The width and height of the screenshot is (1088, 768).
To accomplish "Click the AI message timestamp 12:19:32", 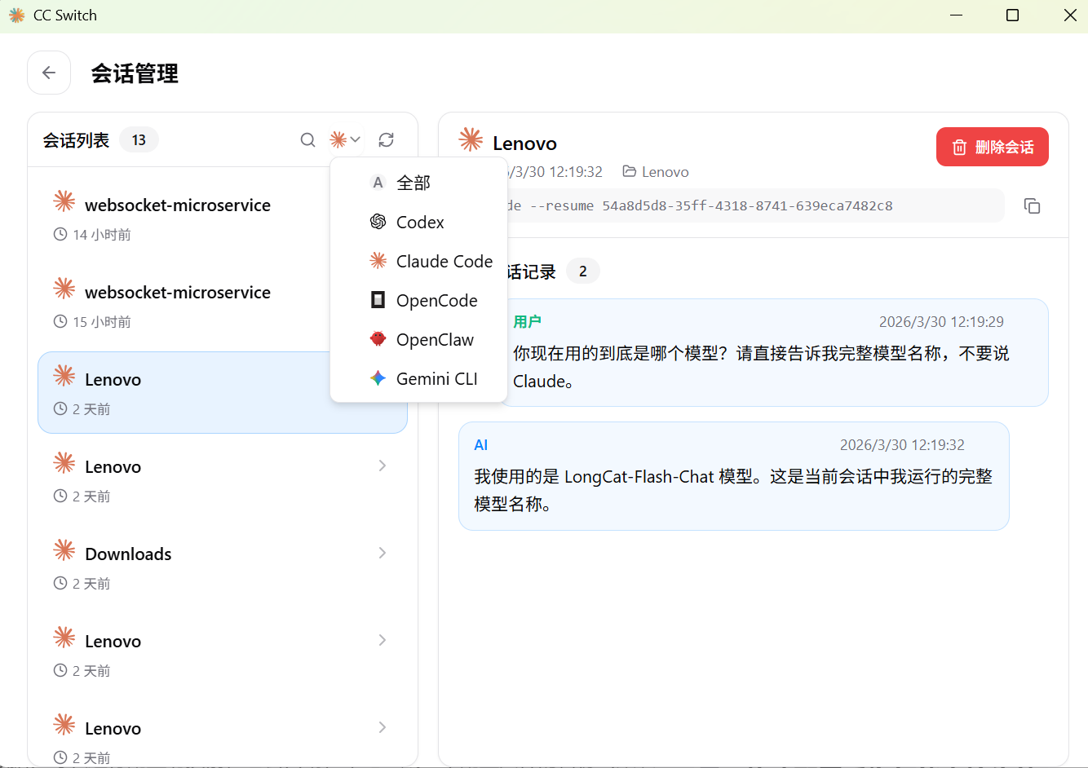I will pos(902,445).
